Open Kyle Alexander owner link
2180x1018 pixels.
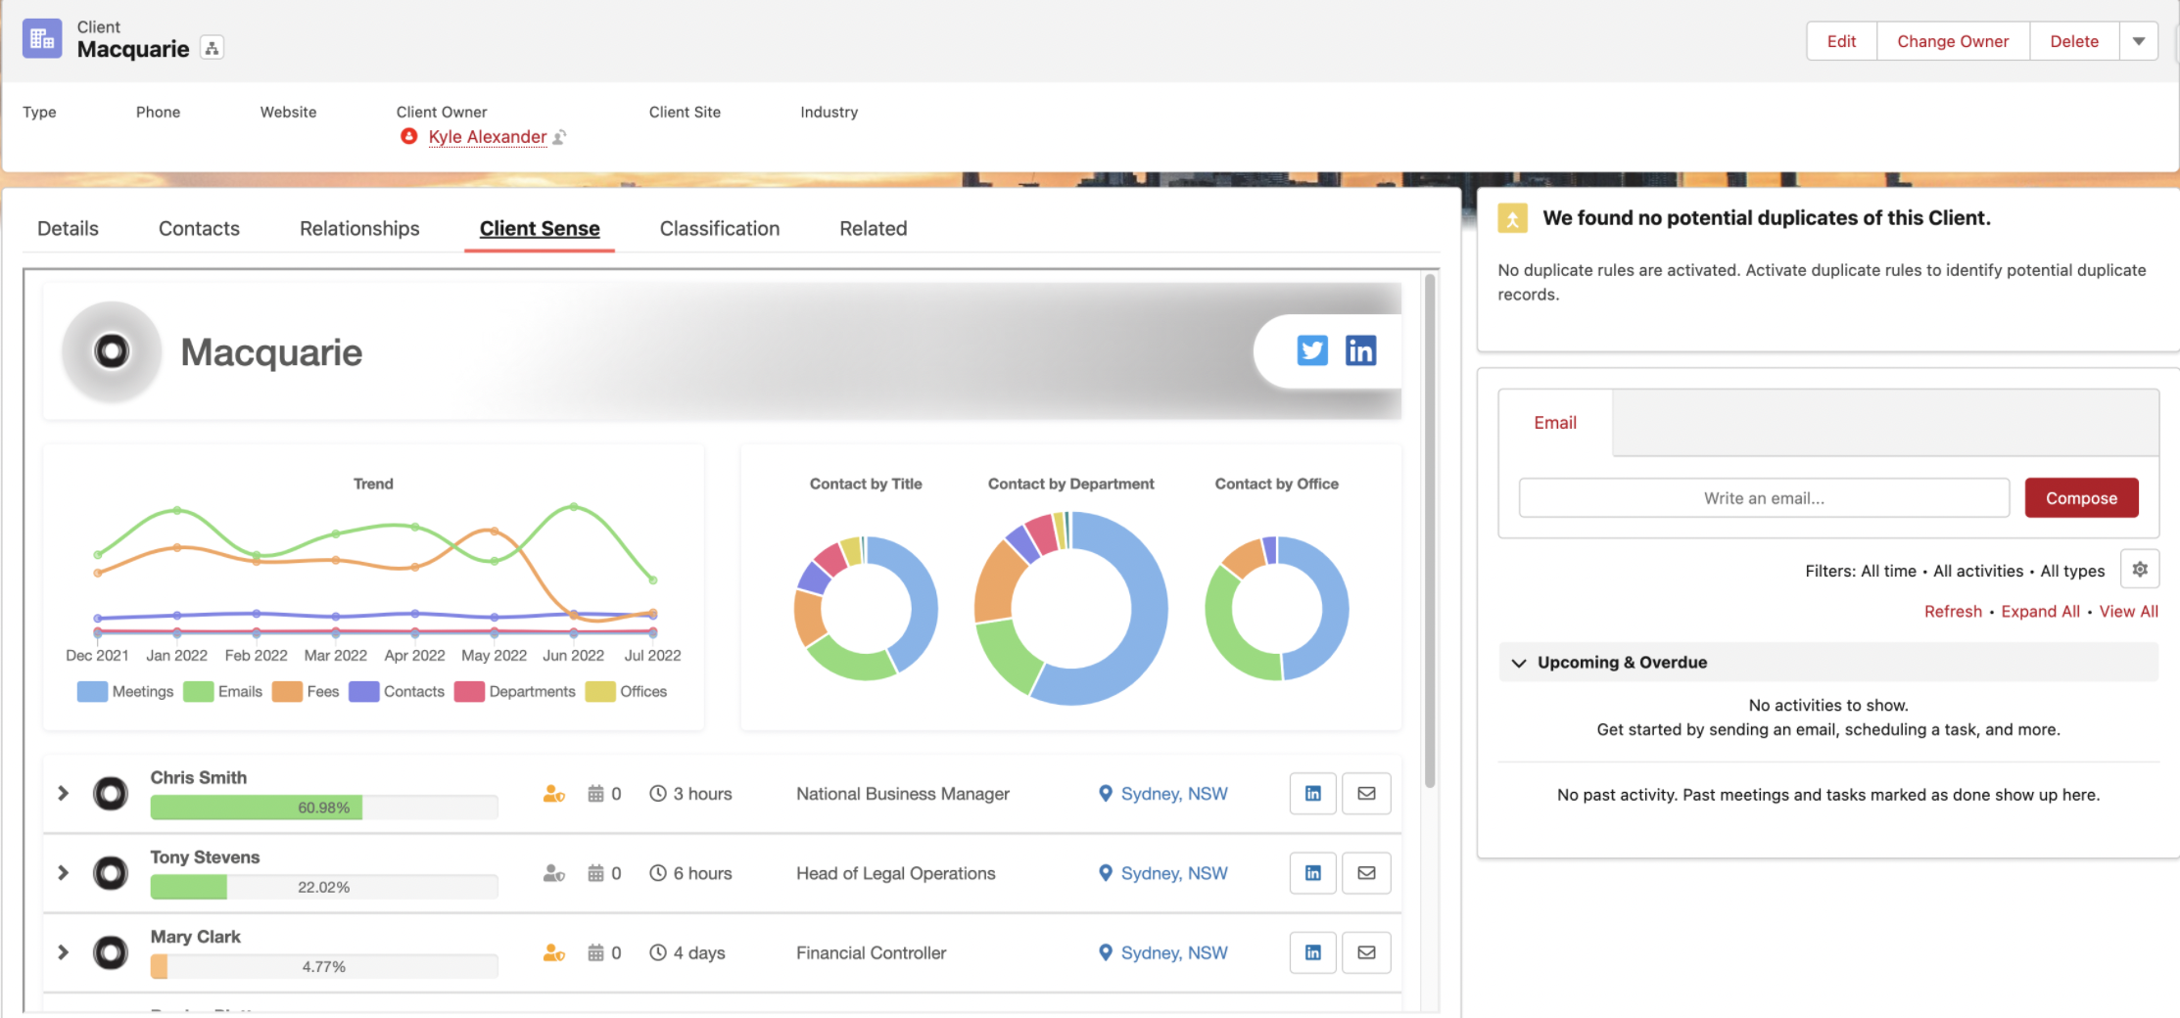[x=488, y=137]
